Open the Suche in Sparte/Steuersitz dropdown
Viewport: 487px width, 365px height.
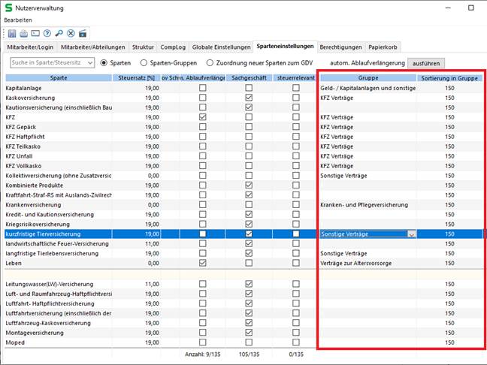(89, 63)
